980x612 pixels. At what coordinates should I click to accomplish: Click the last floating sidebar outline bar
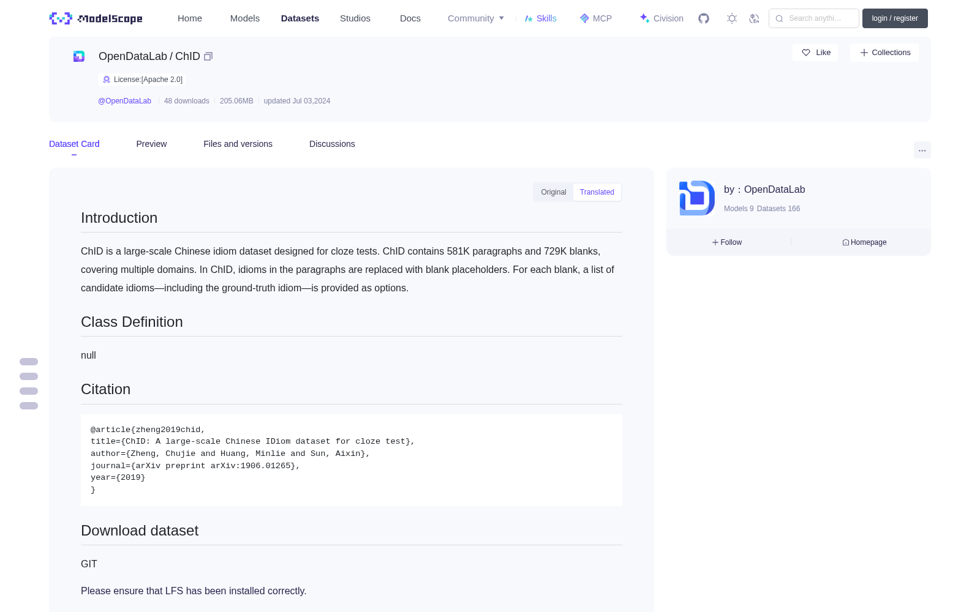pos(29,406)
